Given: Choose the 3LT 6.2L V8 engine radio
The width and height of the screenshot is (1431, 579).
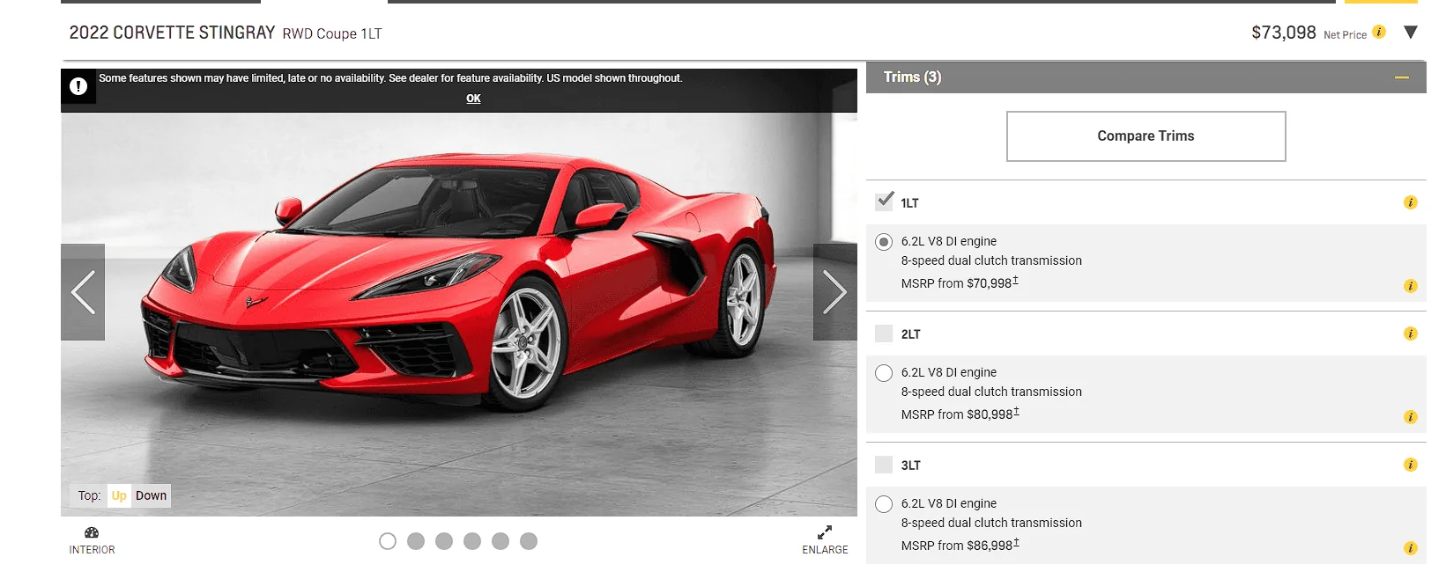Looking at the screenshot, I should click(884, 504).
